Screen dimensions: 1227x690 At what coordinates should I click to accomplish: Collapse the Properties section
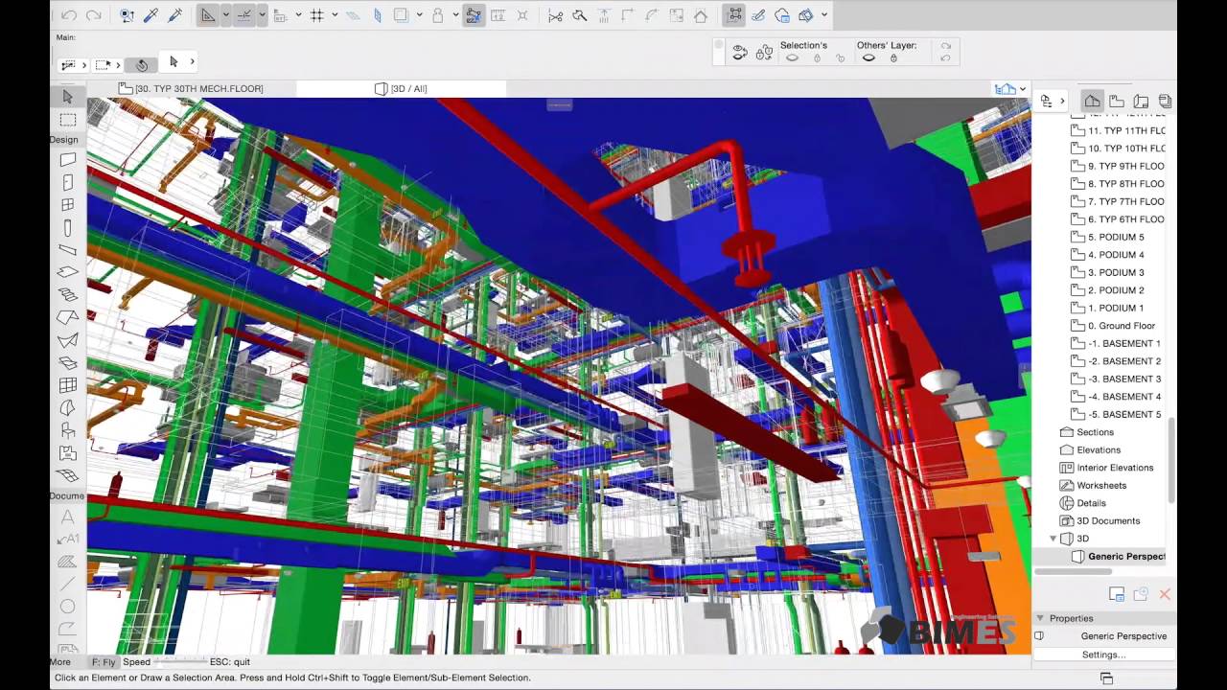[1039, 618]
